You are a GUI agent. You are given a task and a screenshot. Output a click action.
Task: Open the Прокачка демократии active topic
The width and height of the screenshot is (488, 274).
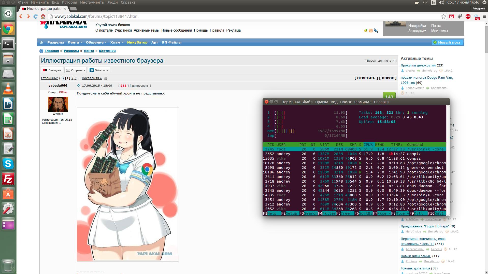(x=418, y=65)
